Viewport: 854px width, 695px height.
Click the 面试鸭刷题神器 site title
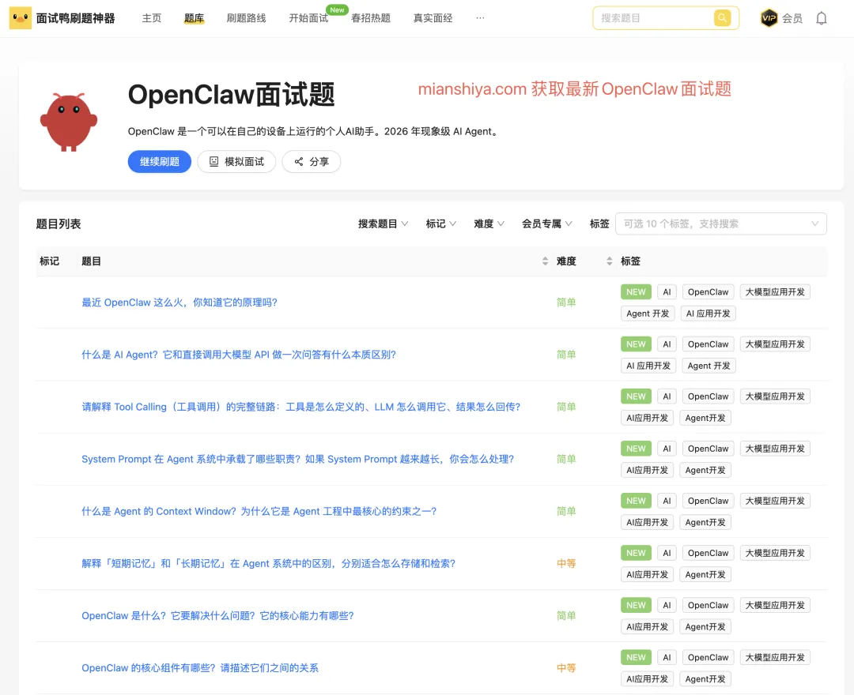(75, 18)
